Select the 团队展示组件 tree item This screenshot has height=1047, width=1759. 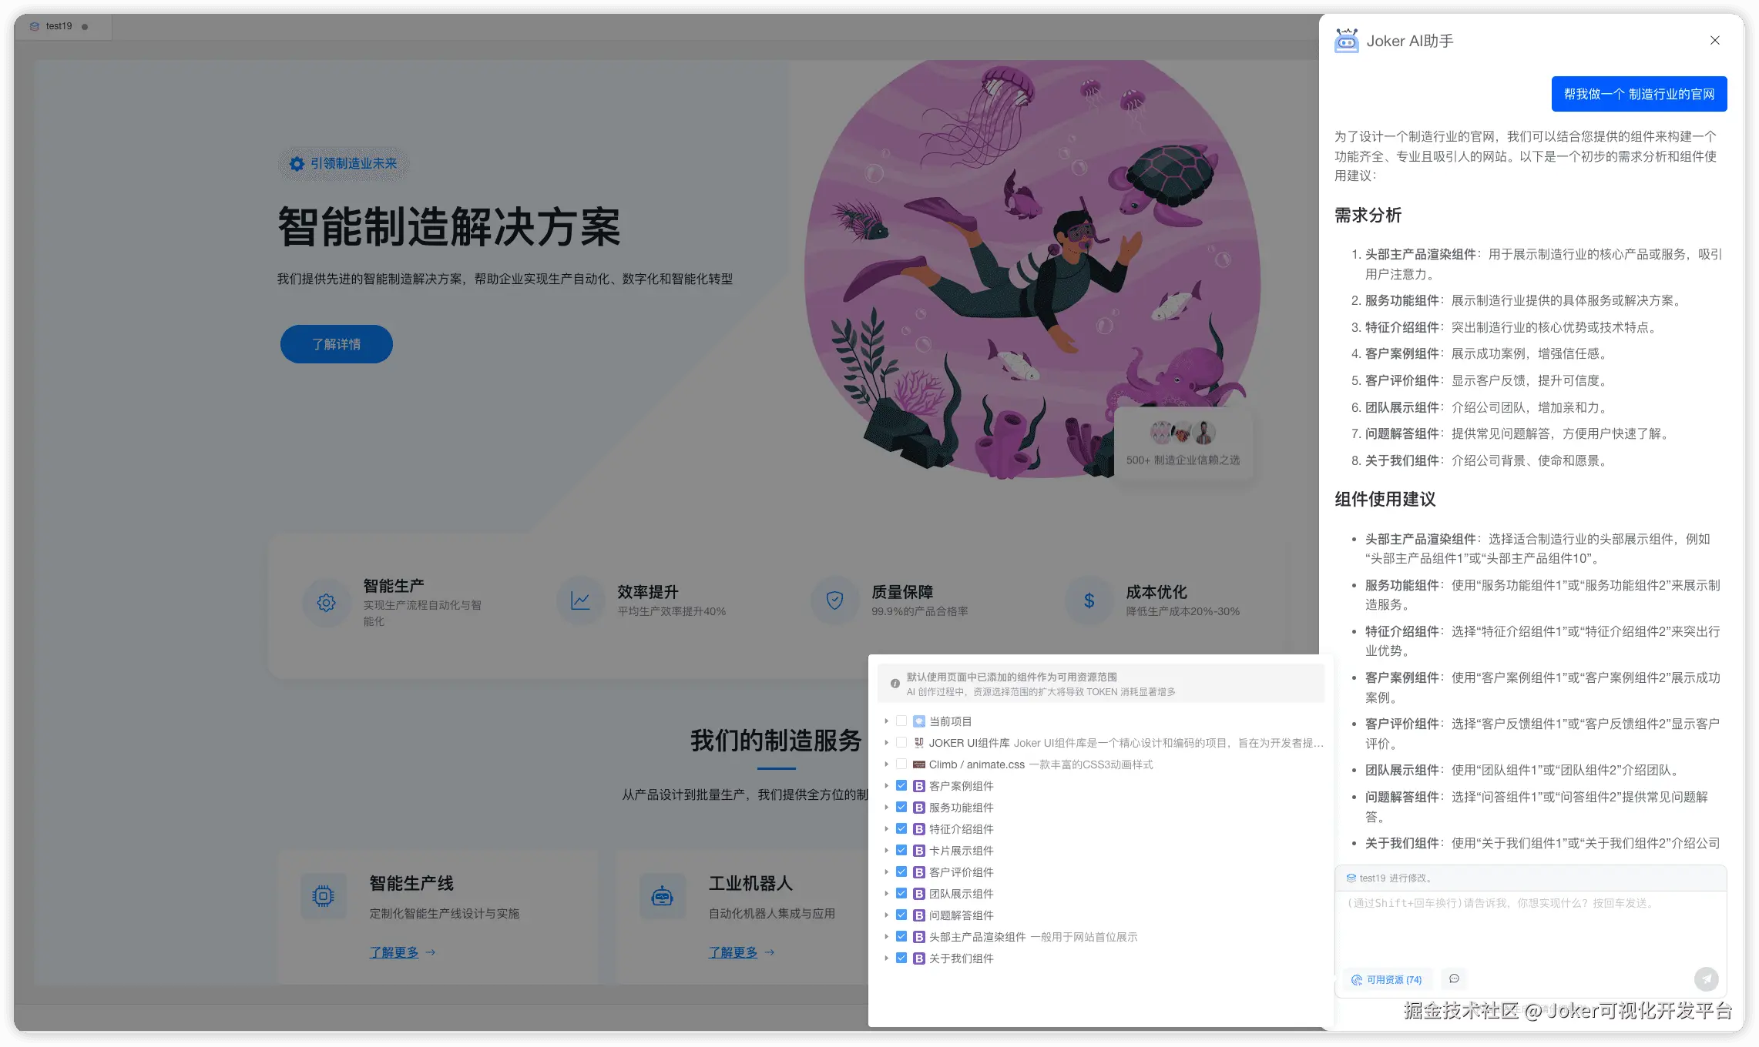tap(961, 894)
